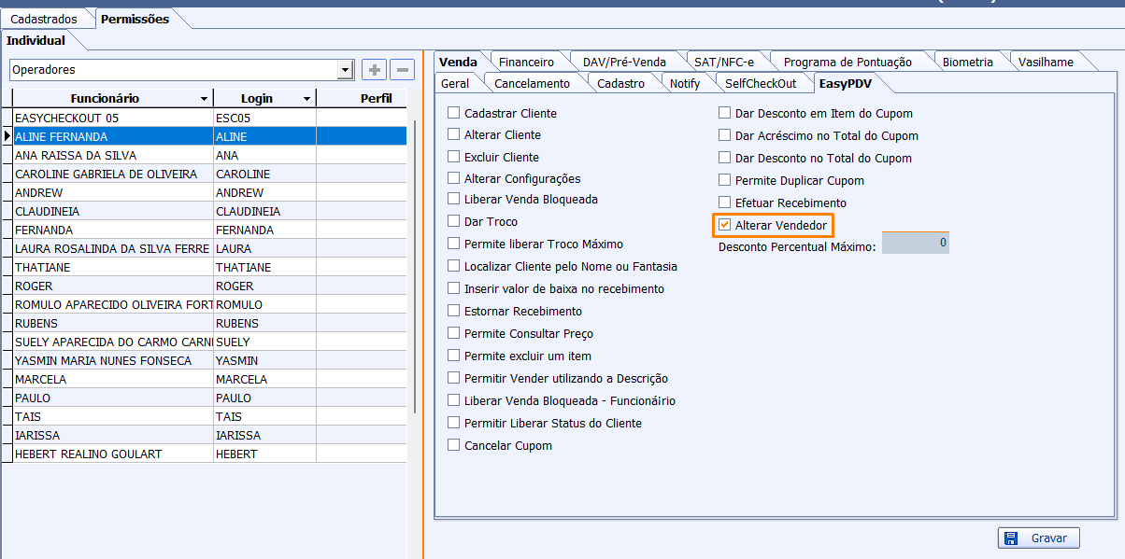This screenshot has width=1125, height=559.
Task: Click the employee list vertical scrollbar
Action: pos(415,280)
